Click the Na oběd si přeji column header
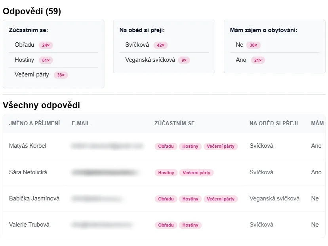Screen dimensions: 328x246 [x=274, y=123]
